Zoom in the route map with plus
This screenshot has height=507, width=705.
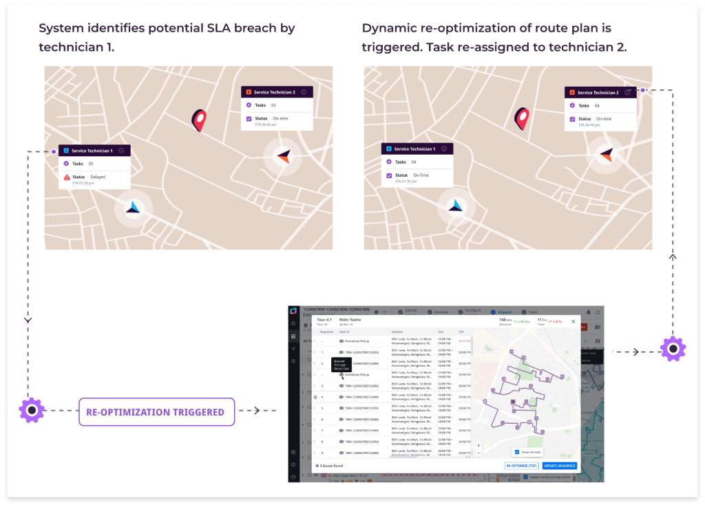[x=478, y=446]
